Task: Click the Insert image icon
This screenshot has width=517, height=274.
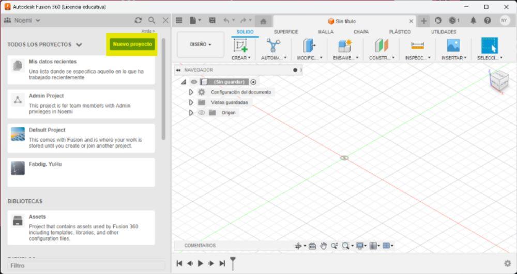Action: click(453, 45)
